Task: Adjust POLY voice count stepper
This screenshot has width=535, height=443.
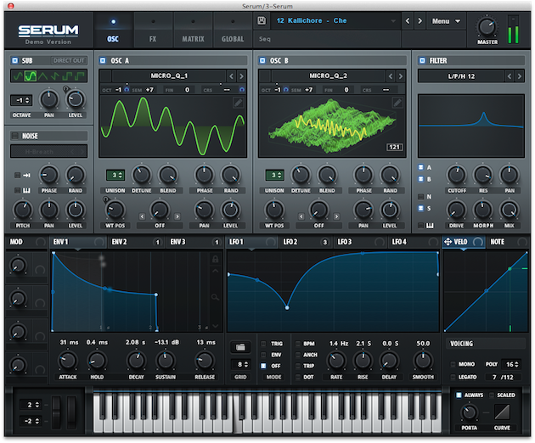Action: click(511, 364)
